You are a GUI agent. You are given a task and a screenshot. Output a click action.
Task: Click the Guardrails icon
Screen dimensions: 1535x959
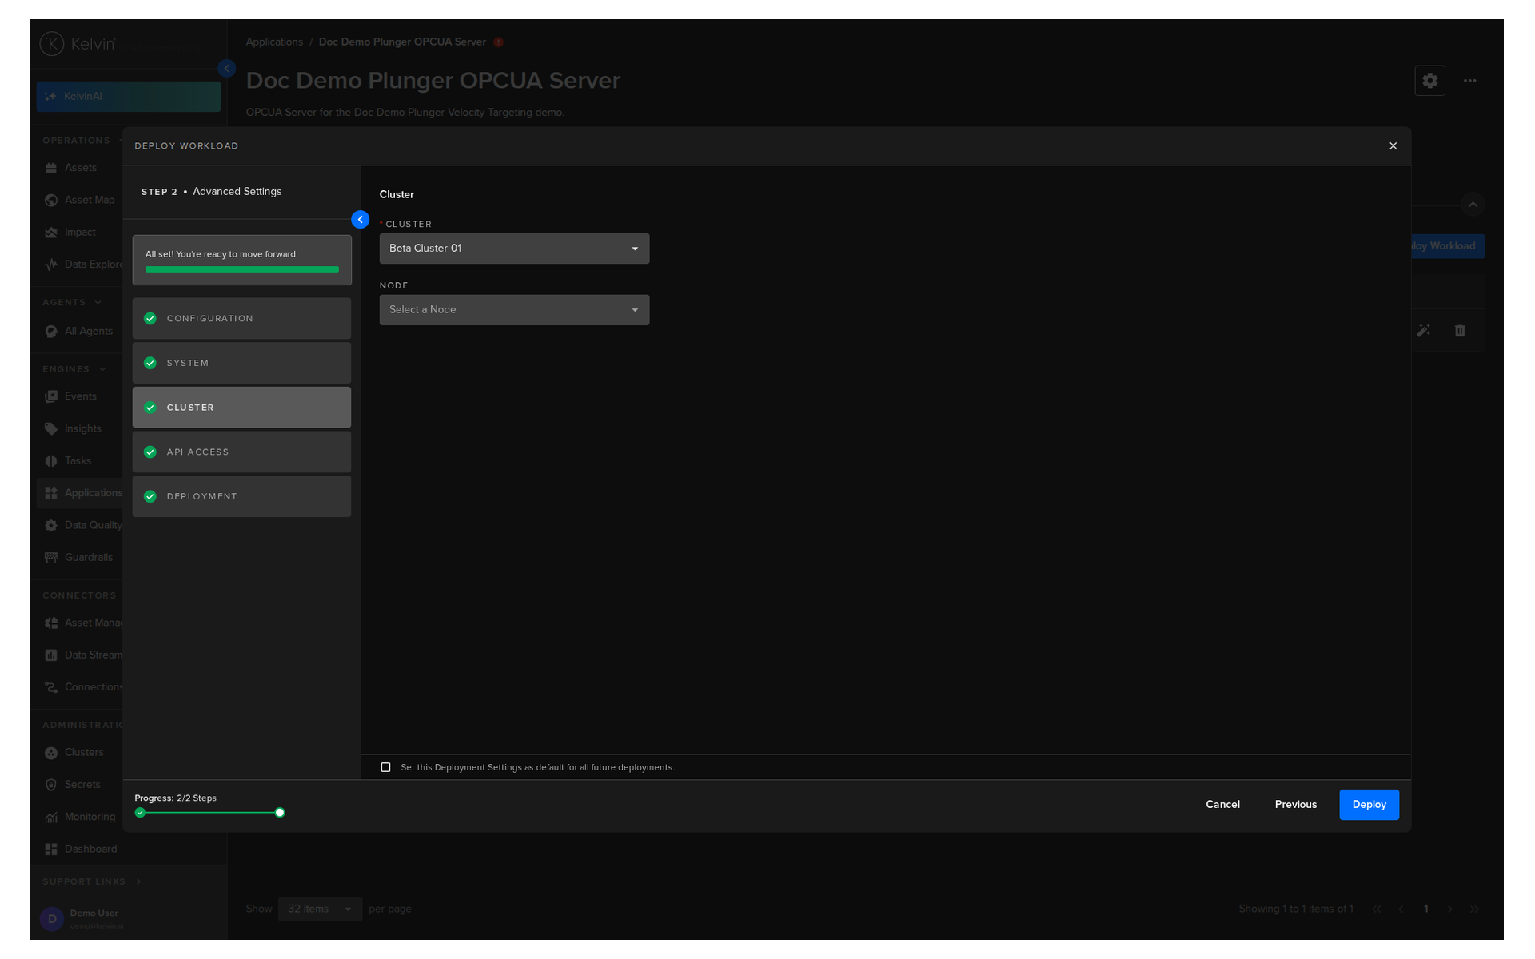click(x=51, y=558)
